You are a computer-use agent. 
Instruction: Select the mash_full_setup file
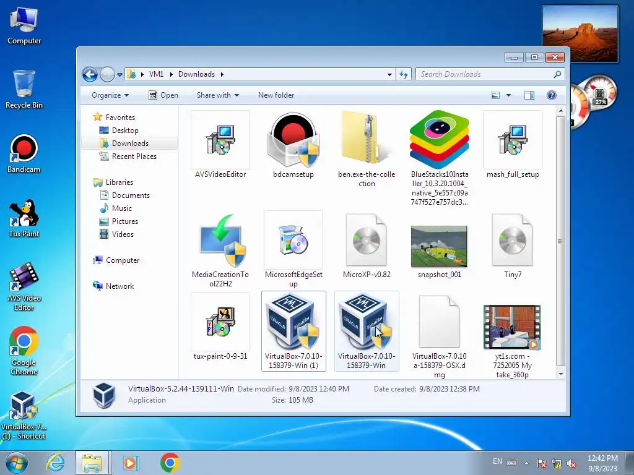513,145
